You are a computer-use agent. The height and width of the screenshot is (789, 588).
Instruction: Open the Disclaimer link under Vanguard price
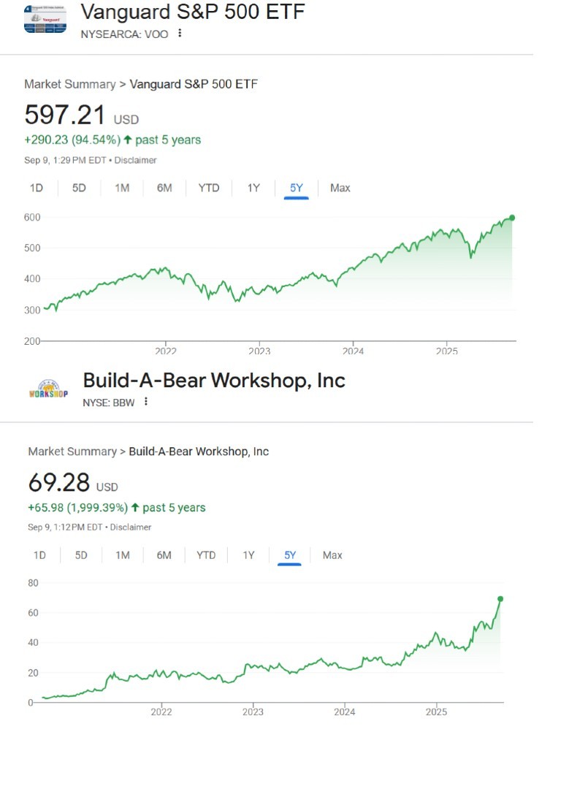(135, 160)
